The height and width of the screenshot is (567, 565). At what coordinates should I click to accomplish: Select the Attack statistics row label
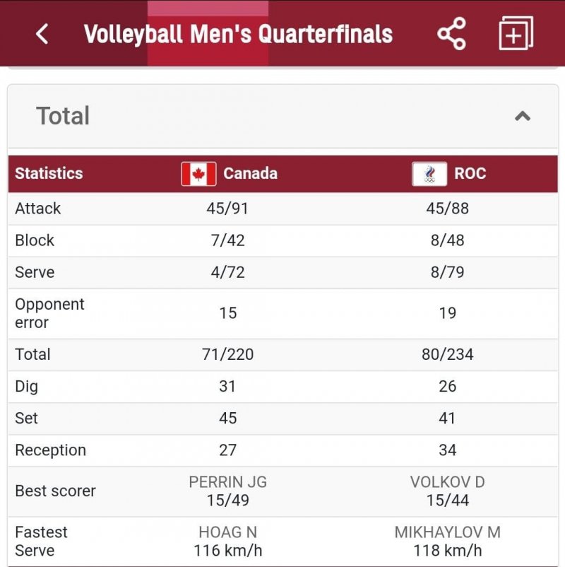pyautogui.click(x=38, y=209)
